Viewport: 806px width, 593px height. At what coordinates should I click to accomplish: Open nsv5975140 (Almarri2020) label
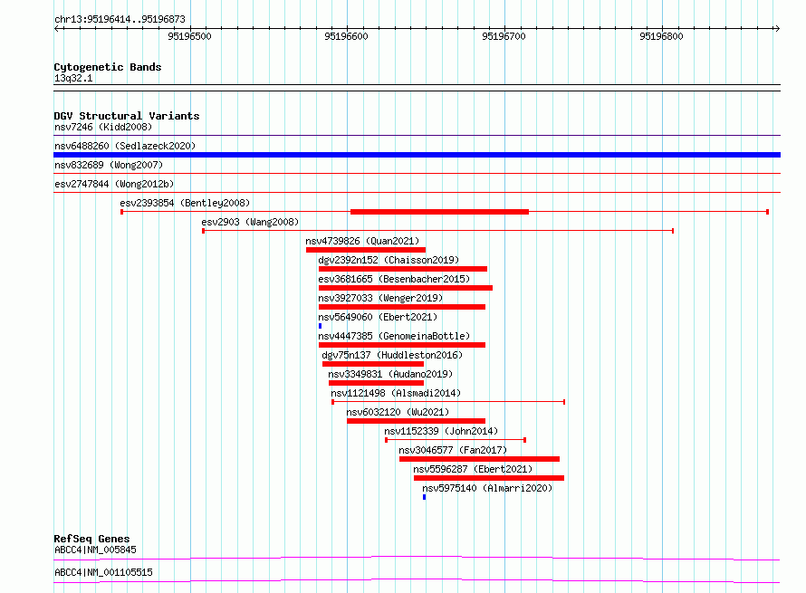click(x=487, y=488)
